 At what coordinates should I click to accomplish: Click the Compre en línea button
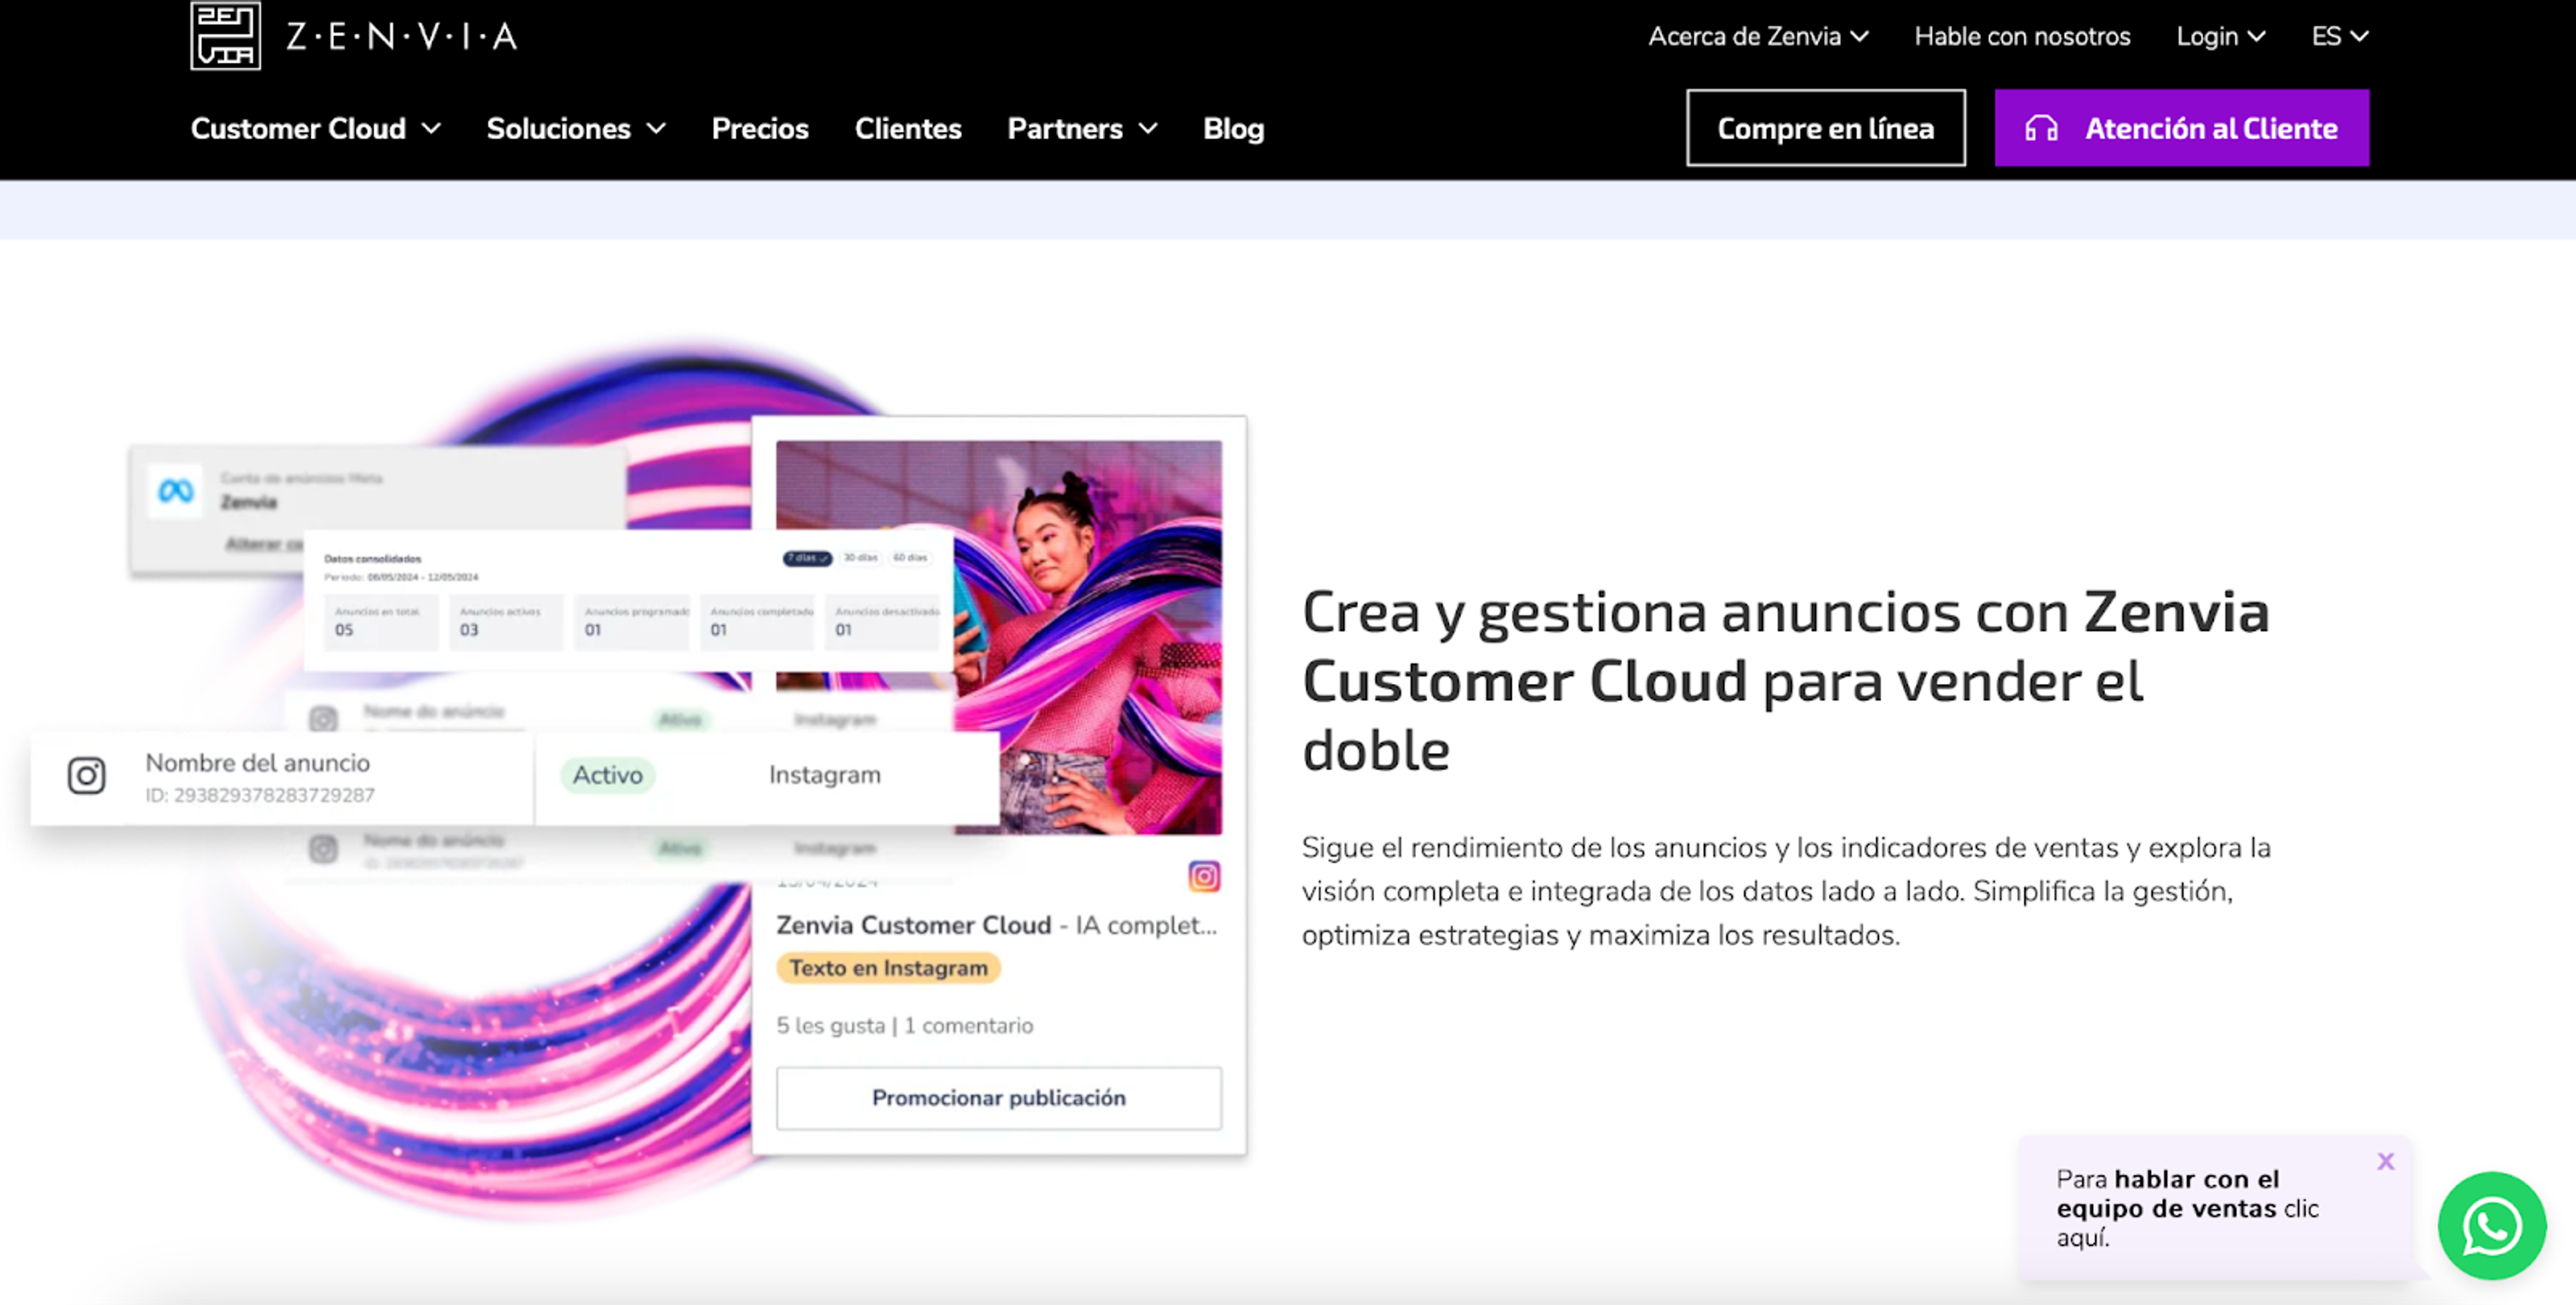[x=1825, y=128]
